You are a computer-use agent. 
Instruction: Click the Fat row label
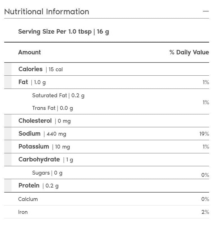23,82
